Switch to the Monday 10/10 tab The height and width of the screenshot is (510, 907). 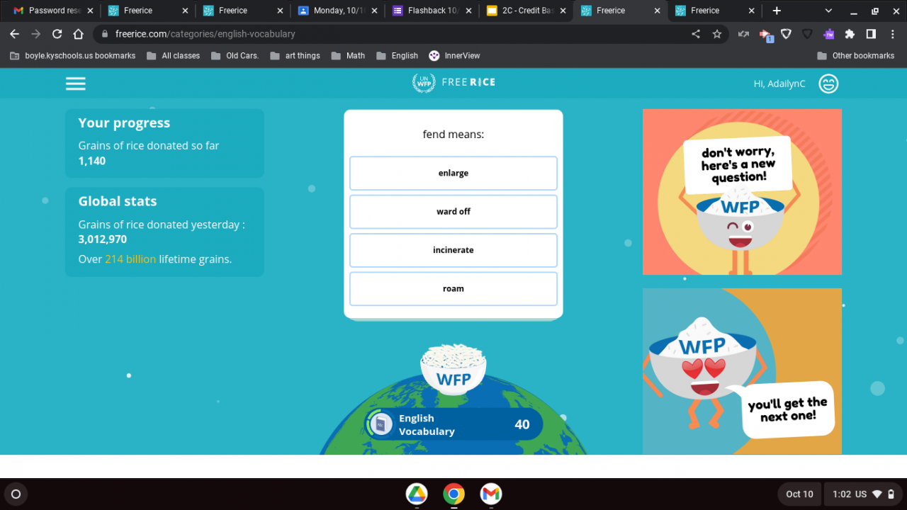click(x=338, y=11)
